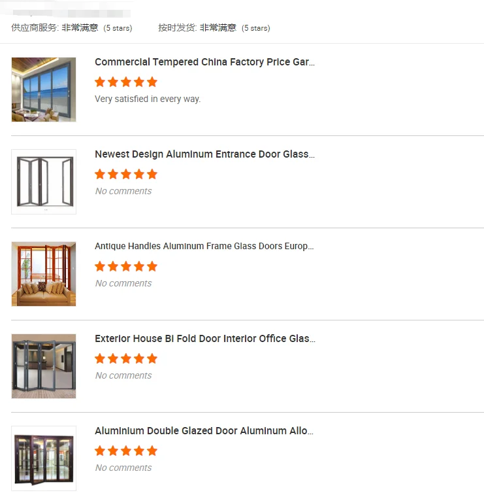
Task: Click third star of Newest Design rating
Action: point(126,174)
